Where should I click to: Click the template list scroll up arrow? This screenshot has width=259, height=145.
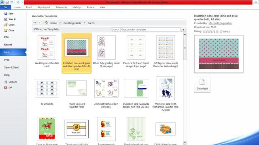point(185,34)
